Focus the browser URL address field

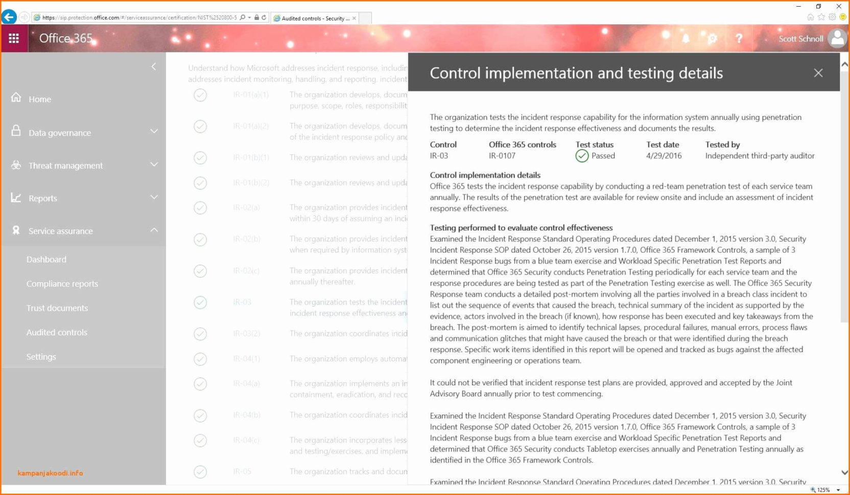pos(140,17)
